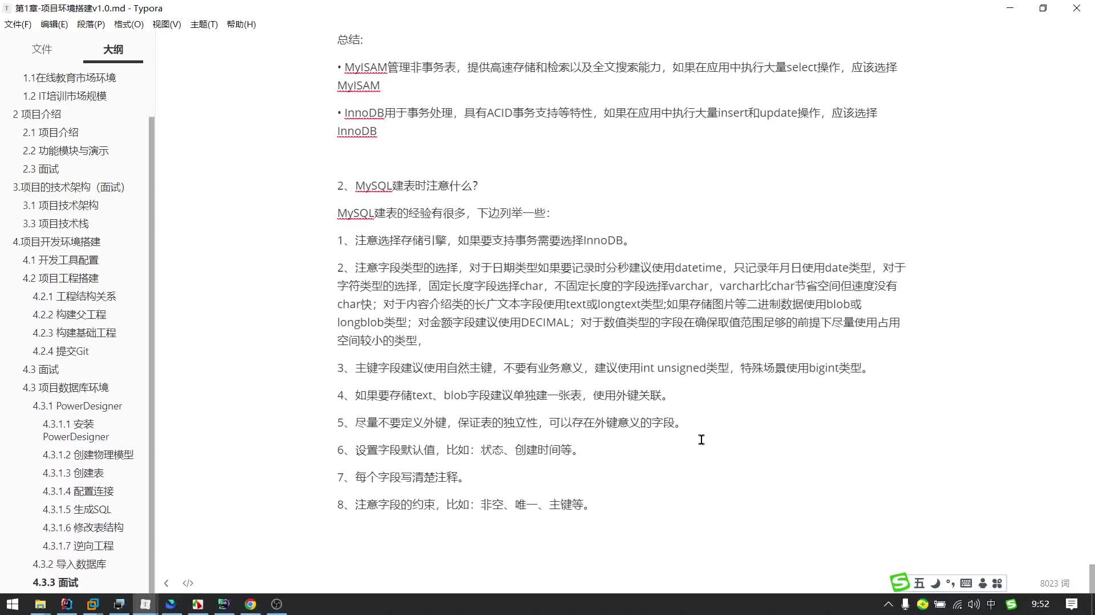
Task: Open the 8023 词 word count
Action: (1055, 583)
